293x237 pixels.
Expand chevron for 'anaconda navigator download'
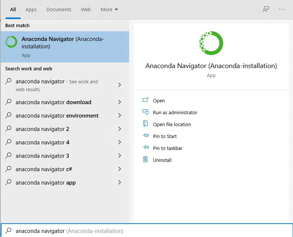119,102
